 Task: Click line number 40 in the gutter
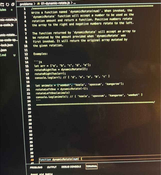[32, 160]
